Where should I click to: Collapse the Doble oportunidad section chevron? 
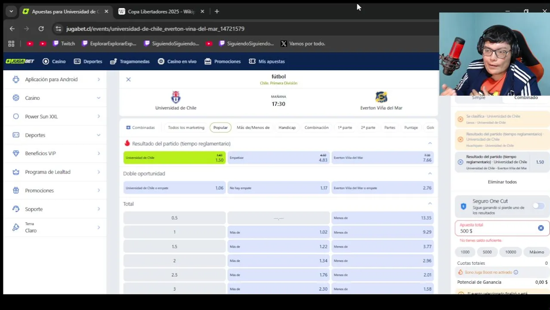click(x=429, y=174)
